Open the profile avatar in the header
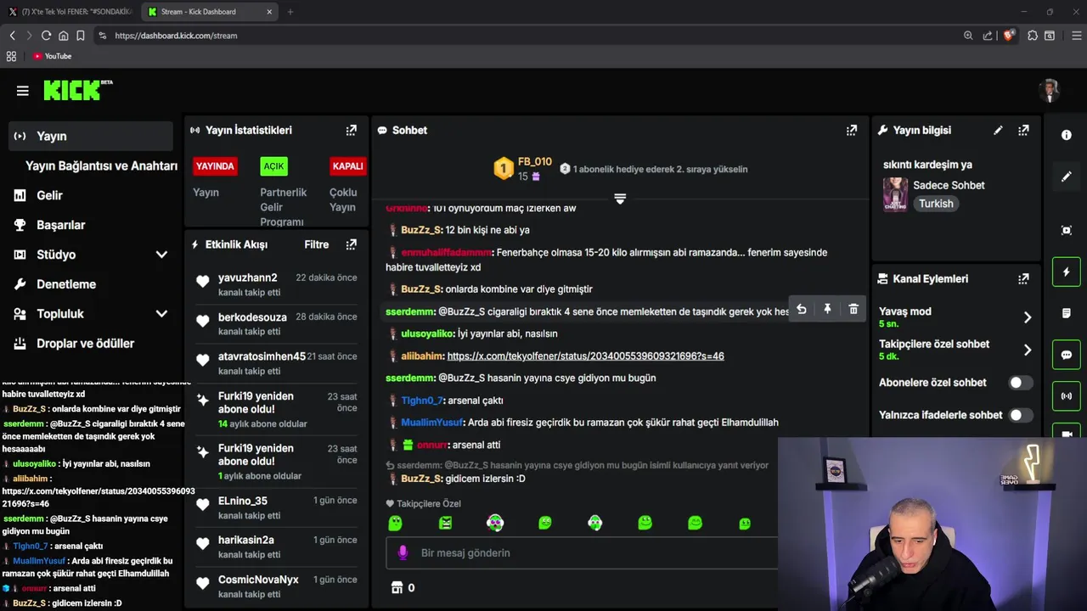This screenshot has width=1087, height=611. tap(1050, 90)
